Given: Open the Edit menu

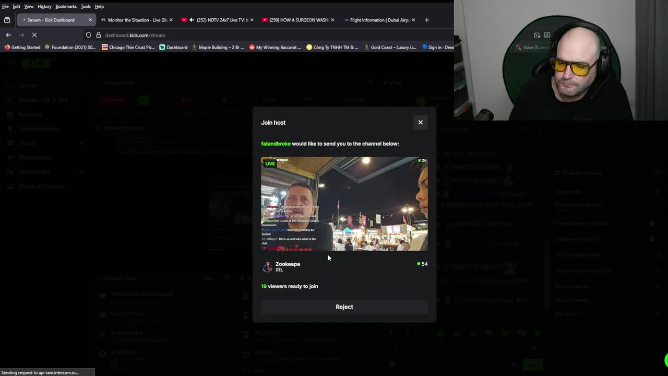Looking at the screenshot, I should pos(17,6).
